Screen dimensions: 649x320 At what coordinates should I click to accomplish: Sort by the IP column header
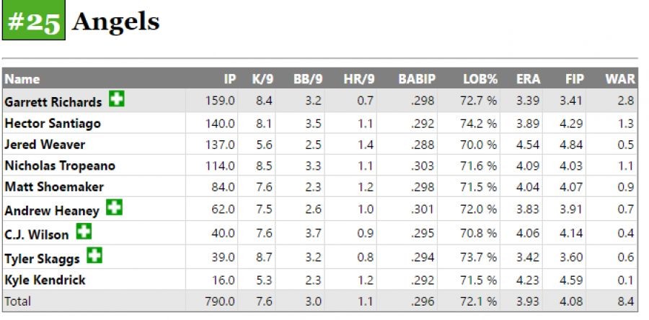click(x=230, y=78)
